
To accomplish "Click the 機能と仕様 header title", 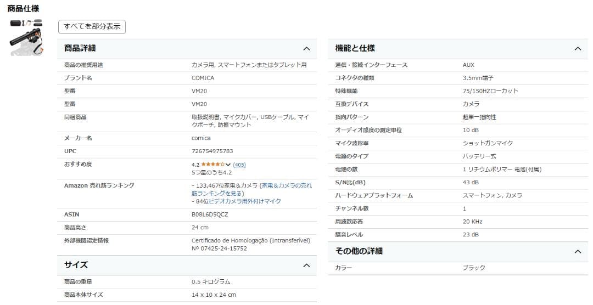I will [x=355, y=48].
